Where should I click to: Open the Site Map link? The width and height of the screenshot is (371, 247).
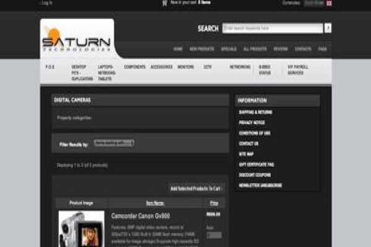click(x=246, y=154)
